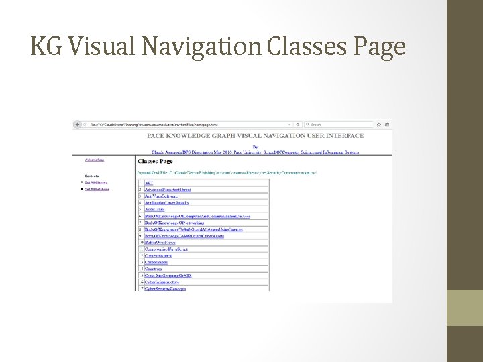Click the Classes Page heading
Screen dimensions: 483x362
coord(155,162)
